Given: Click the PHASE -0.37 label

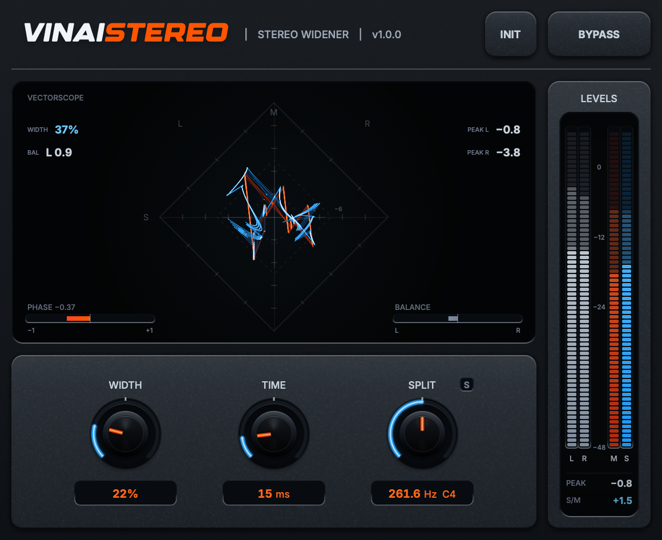Looking at the screenshot, I should coord(51,307).
